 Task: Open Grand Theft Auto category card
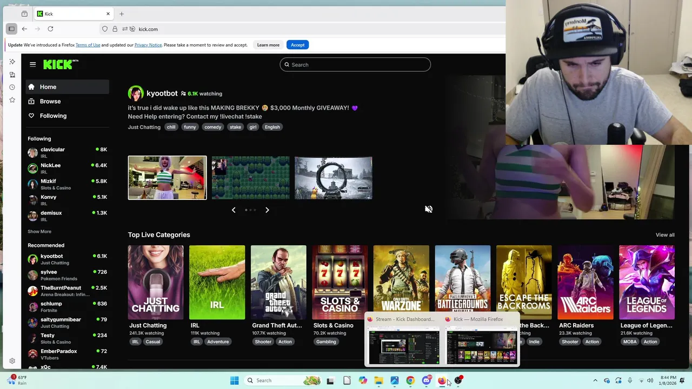click(278, 283)
